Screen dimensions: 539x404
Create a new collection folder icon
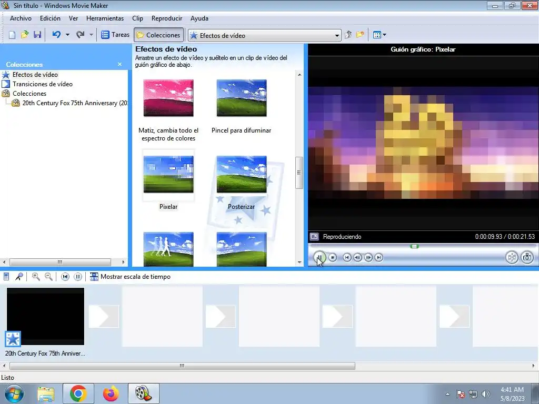pos(360,35)
